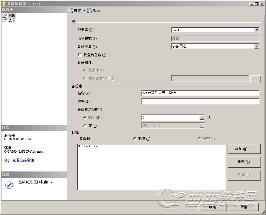
Task: Click the backup database icon in title bar
Action: 3,4
